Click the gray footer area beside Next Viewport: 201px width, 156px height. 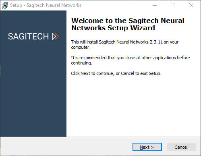pos(66,146)
